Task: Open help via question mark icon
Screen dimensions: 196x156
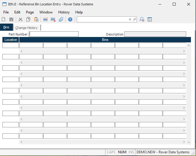Action: (x=70, y=19)
